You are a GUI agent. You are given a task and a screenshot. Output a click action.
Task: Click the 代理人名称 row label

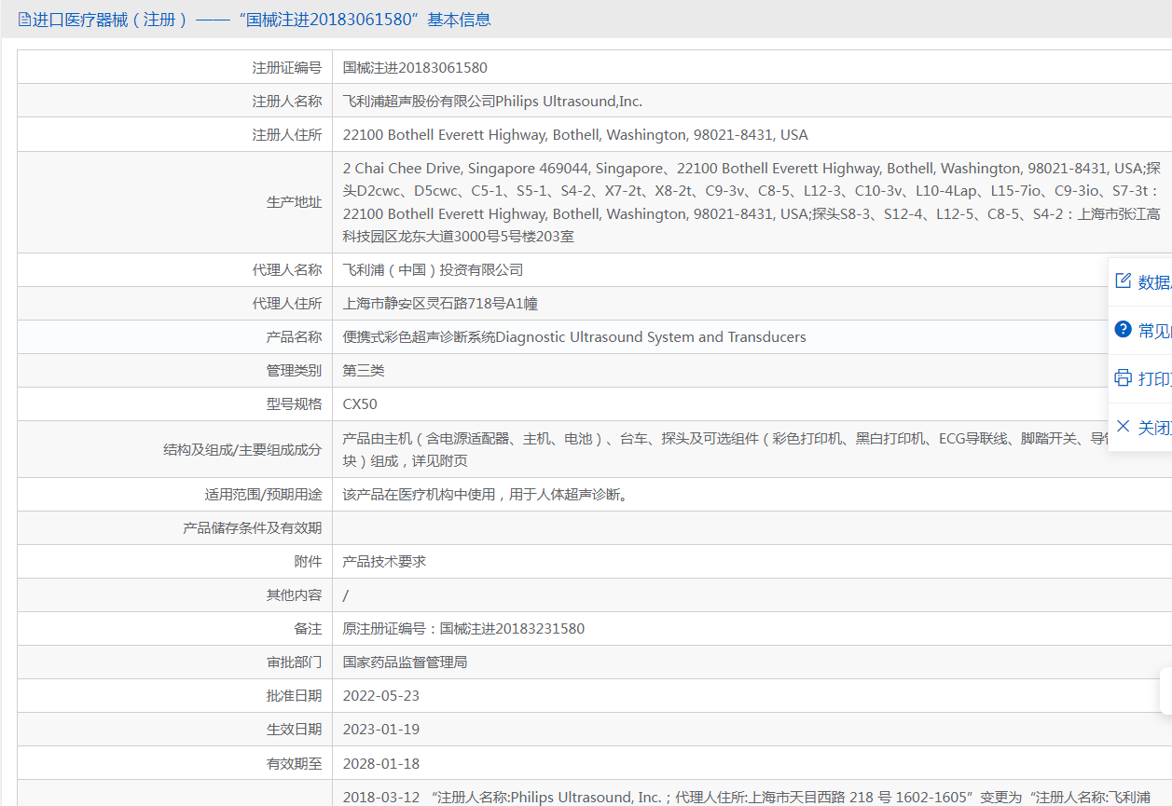[287, 270]
